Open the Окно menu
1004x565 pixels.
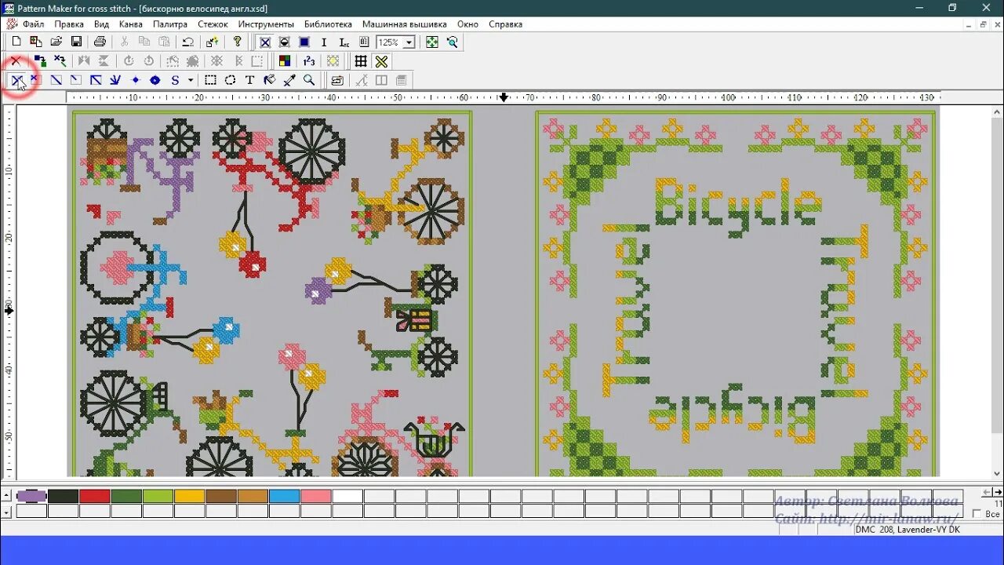[x=467, y=24]
